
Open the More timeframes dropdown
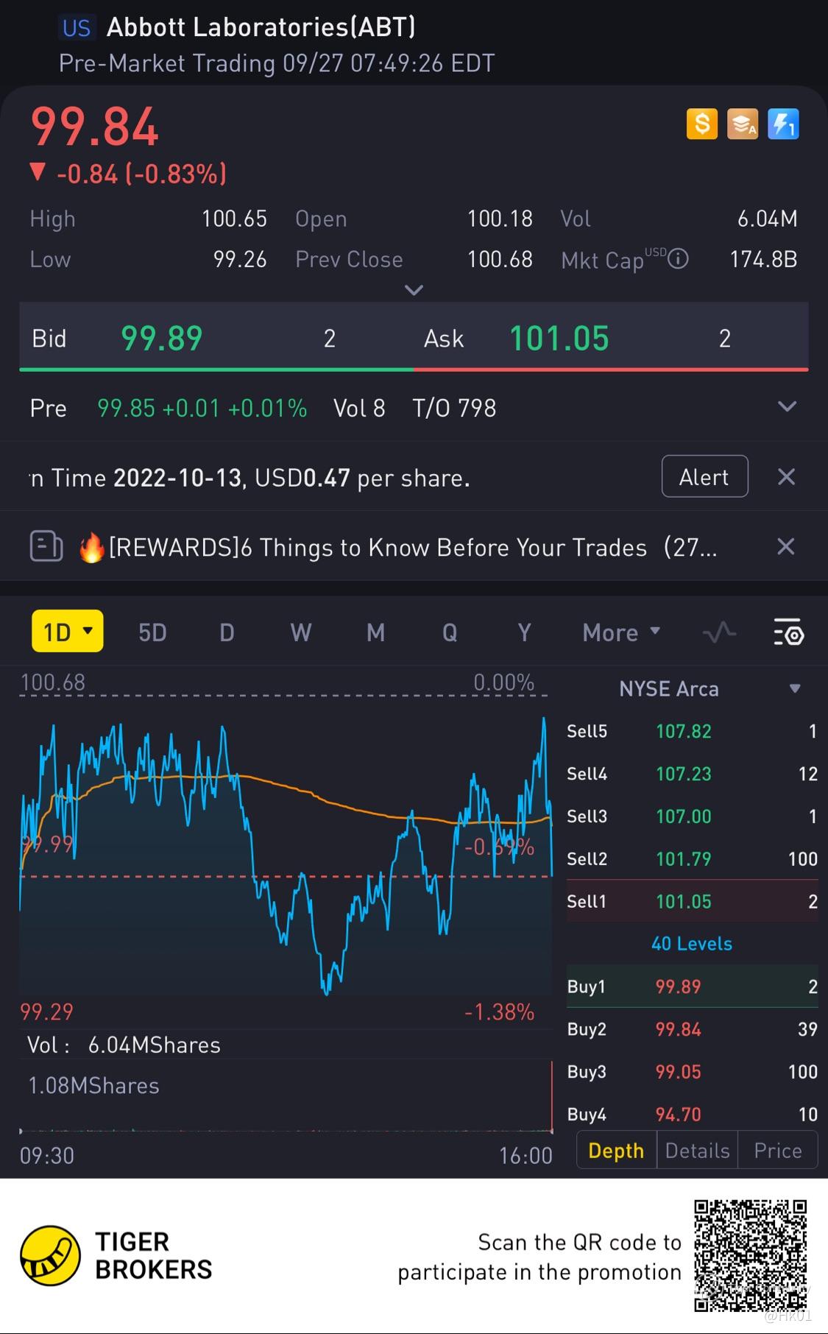click(x=621, y=632)
